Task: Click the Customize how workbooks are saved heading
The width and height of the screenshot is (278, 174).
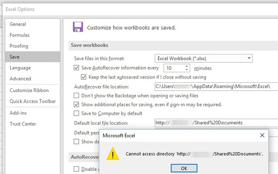Action: pyautogui.click(x=131, y=27)
